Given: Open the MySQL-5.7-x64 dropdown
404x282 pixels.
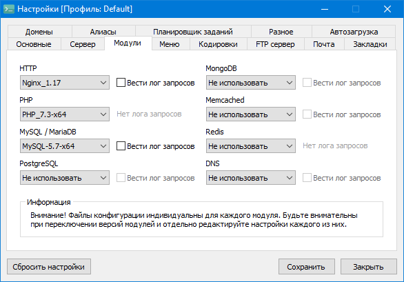Looking at the screenshot, I should 65,146.
